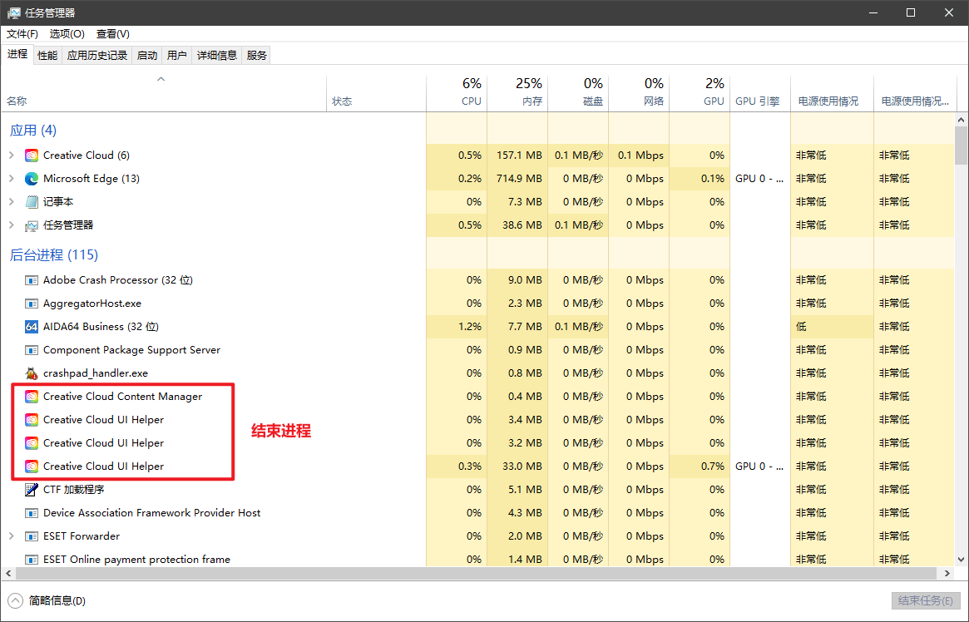Switch to the 性能 tab

[47, 56]
